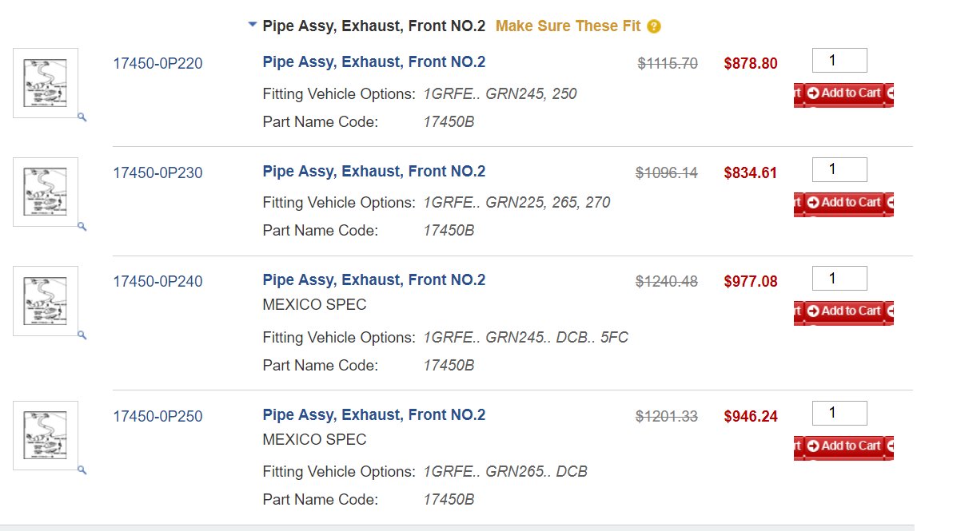Click magnifier icon on 17450-0P230 diagram
Image resolution: width=953 pixels, height=531 pixels.
82,226
